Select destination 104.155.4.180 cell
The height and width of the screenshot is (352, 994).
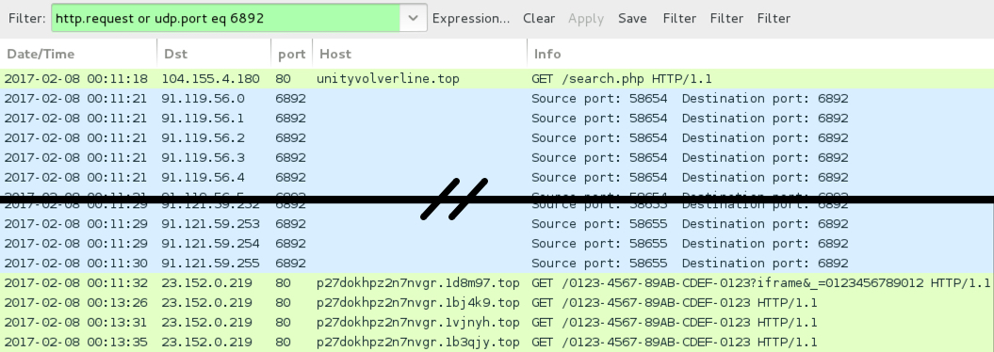[210, 79]
